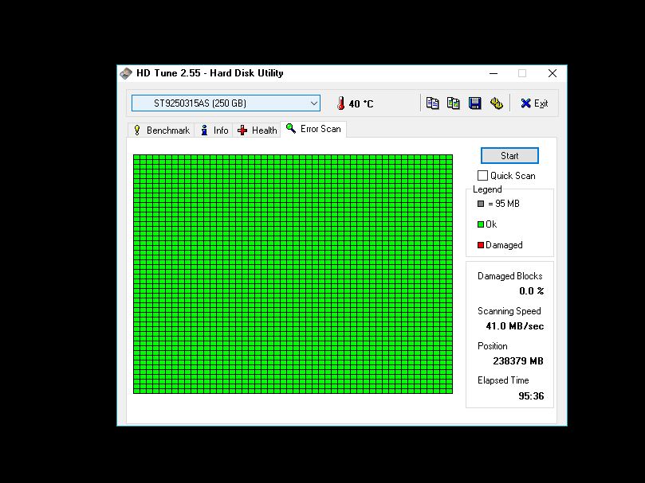Click the green Ok legend swatch
This screenshot has height=483, width=645.
481,224
